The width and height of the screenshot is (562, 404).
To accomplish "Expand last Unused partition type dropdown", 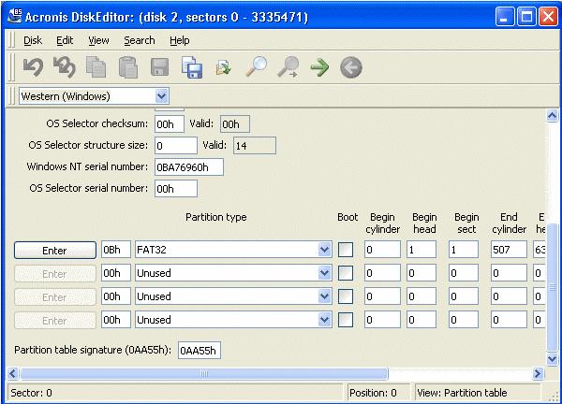I will [x=324, y=320].
